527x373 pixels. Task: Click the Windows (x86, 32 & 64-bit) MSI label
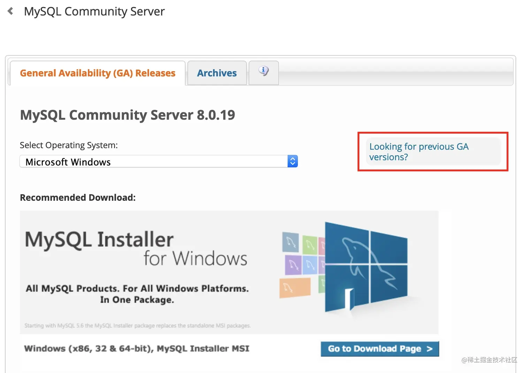pos(137,348)
